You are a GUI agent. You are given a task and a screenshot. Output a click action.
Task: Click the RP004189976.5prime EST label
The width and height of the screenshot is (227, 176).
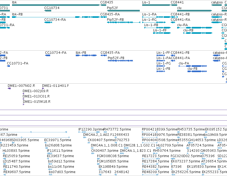(x=160, y=135)
